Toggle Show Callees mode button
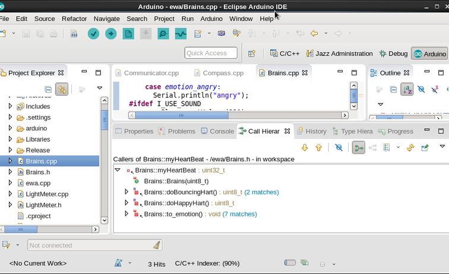The width and height of the screenshot is (449, 274). point(372,148)
